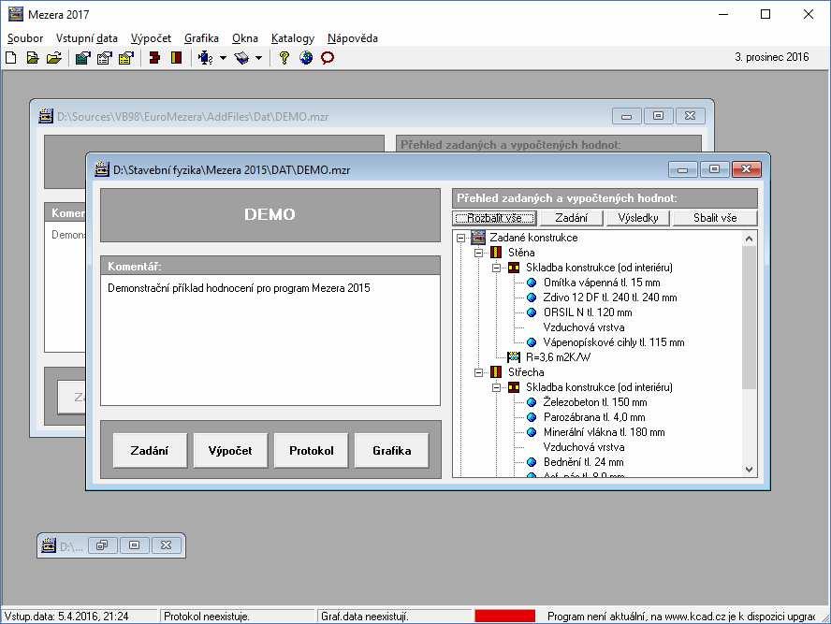Select Vzduchová vrstva row under Stěna

pyautogui.click(x=584, y=327)
